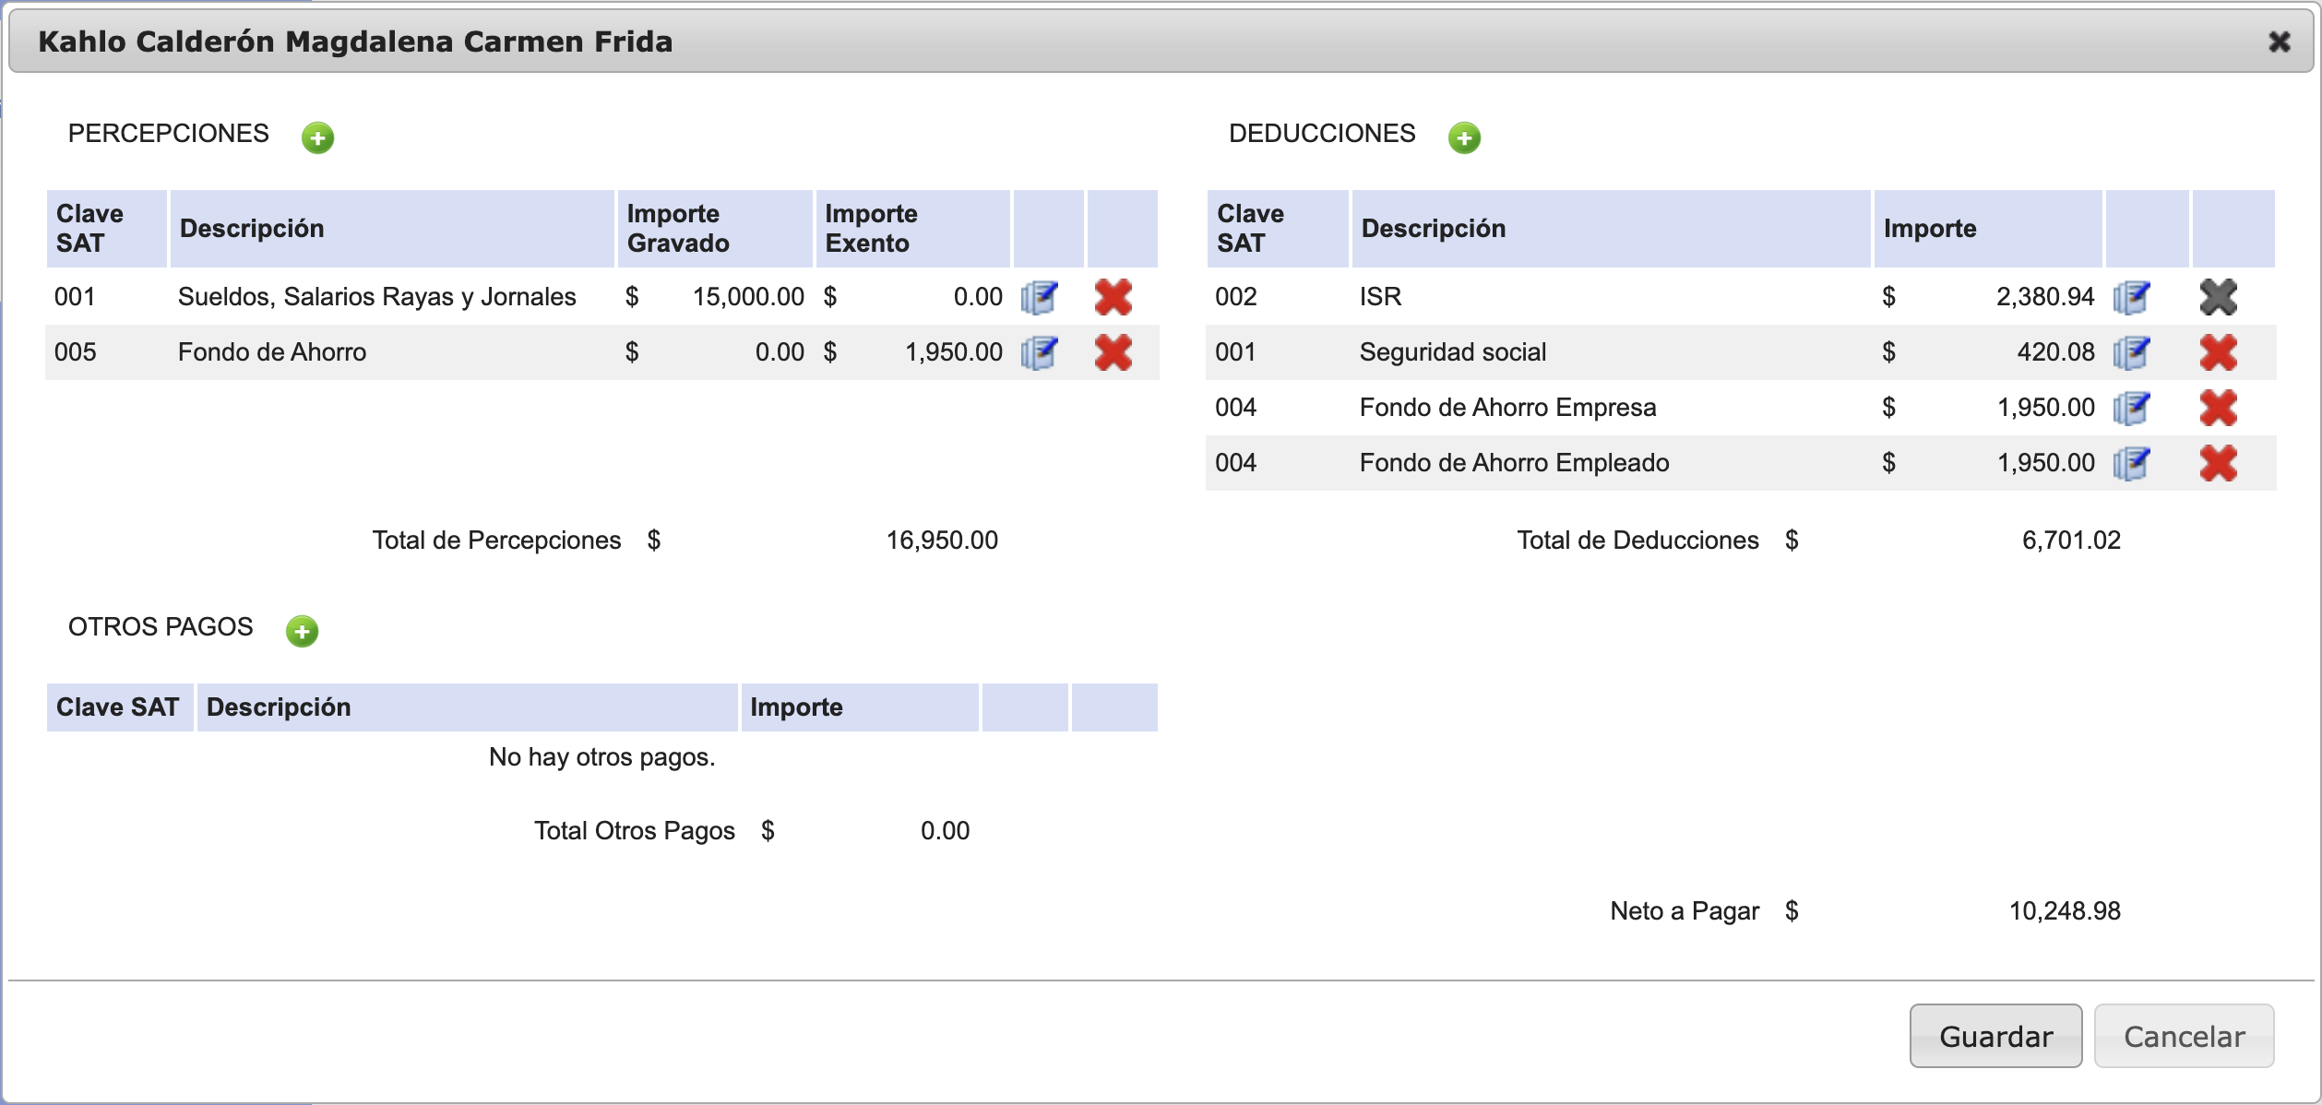Close the Kahlo Calderón dialog

[2279, 42]
